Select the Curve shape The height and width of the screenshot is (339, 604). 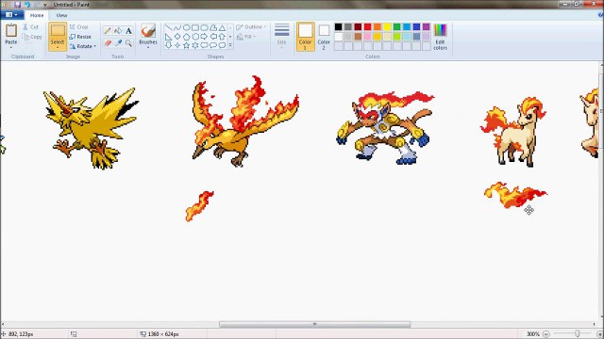point(177,27)
